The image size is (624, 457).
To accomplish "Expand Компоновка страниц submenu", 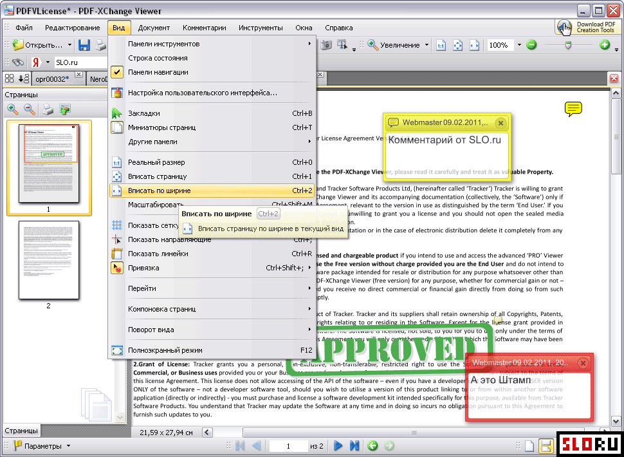I will click(x=212, y=309).
